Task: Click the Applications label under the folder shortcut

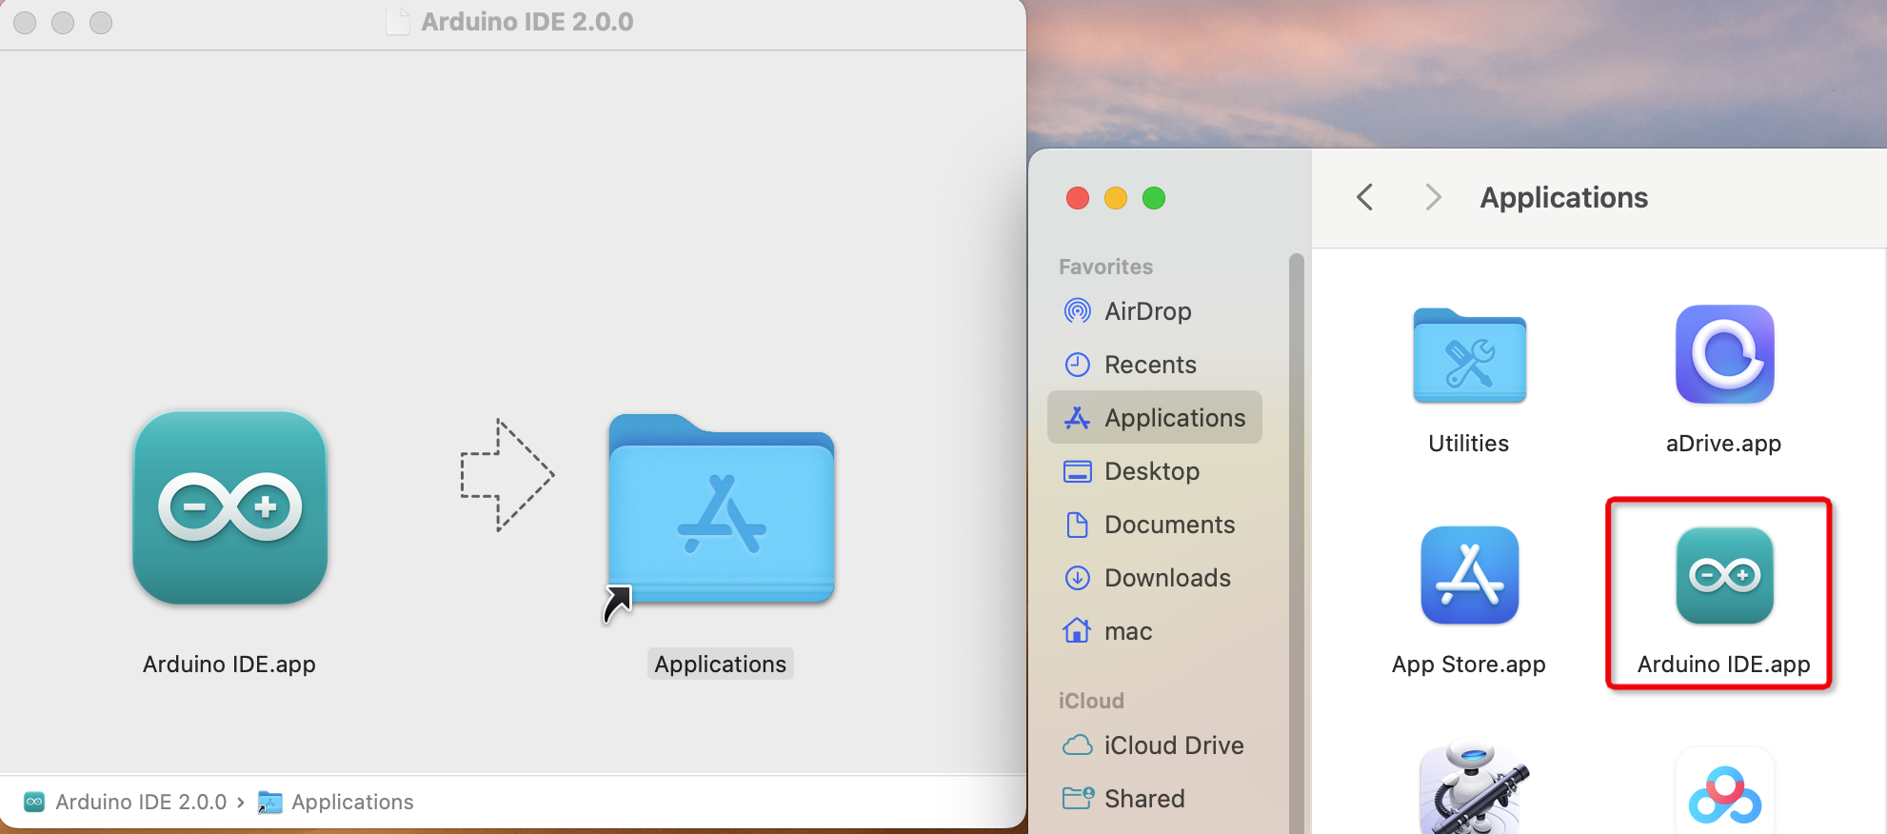Action: pyautogui.click(x=721, y=665)
